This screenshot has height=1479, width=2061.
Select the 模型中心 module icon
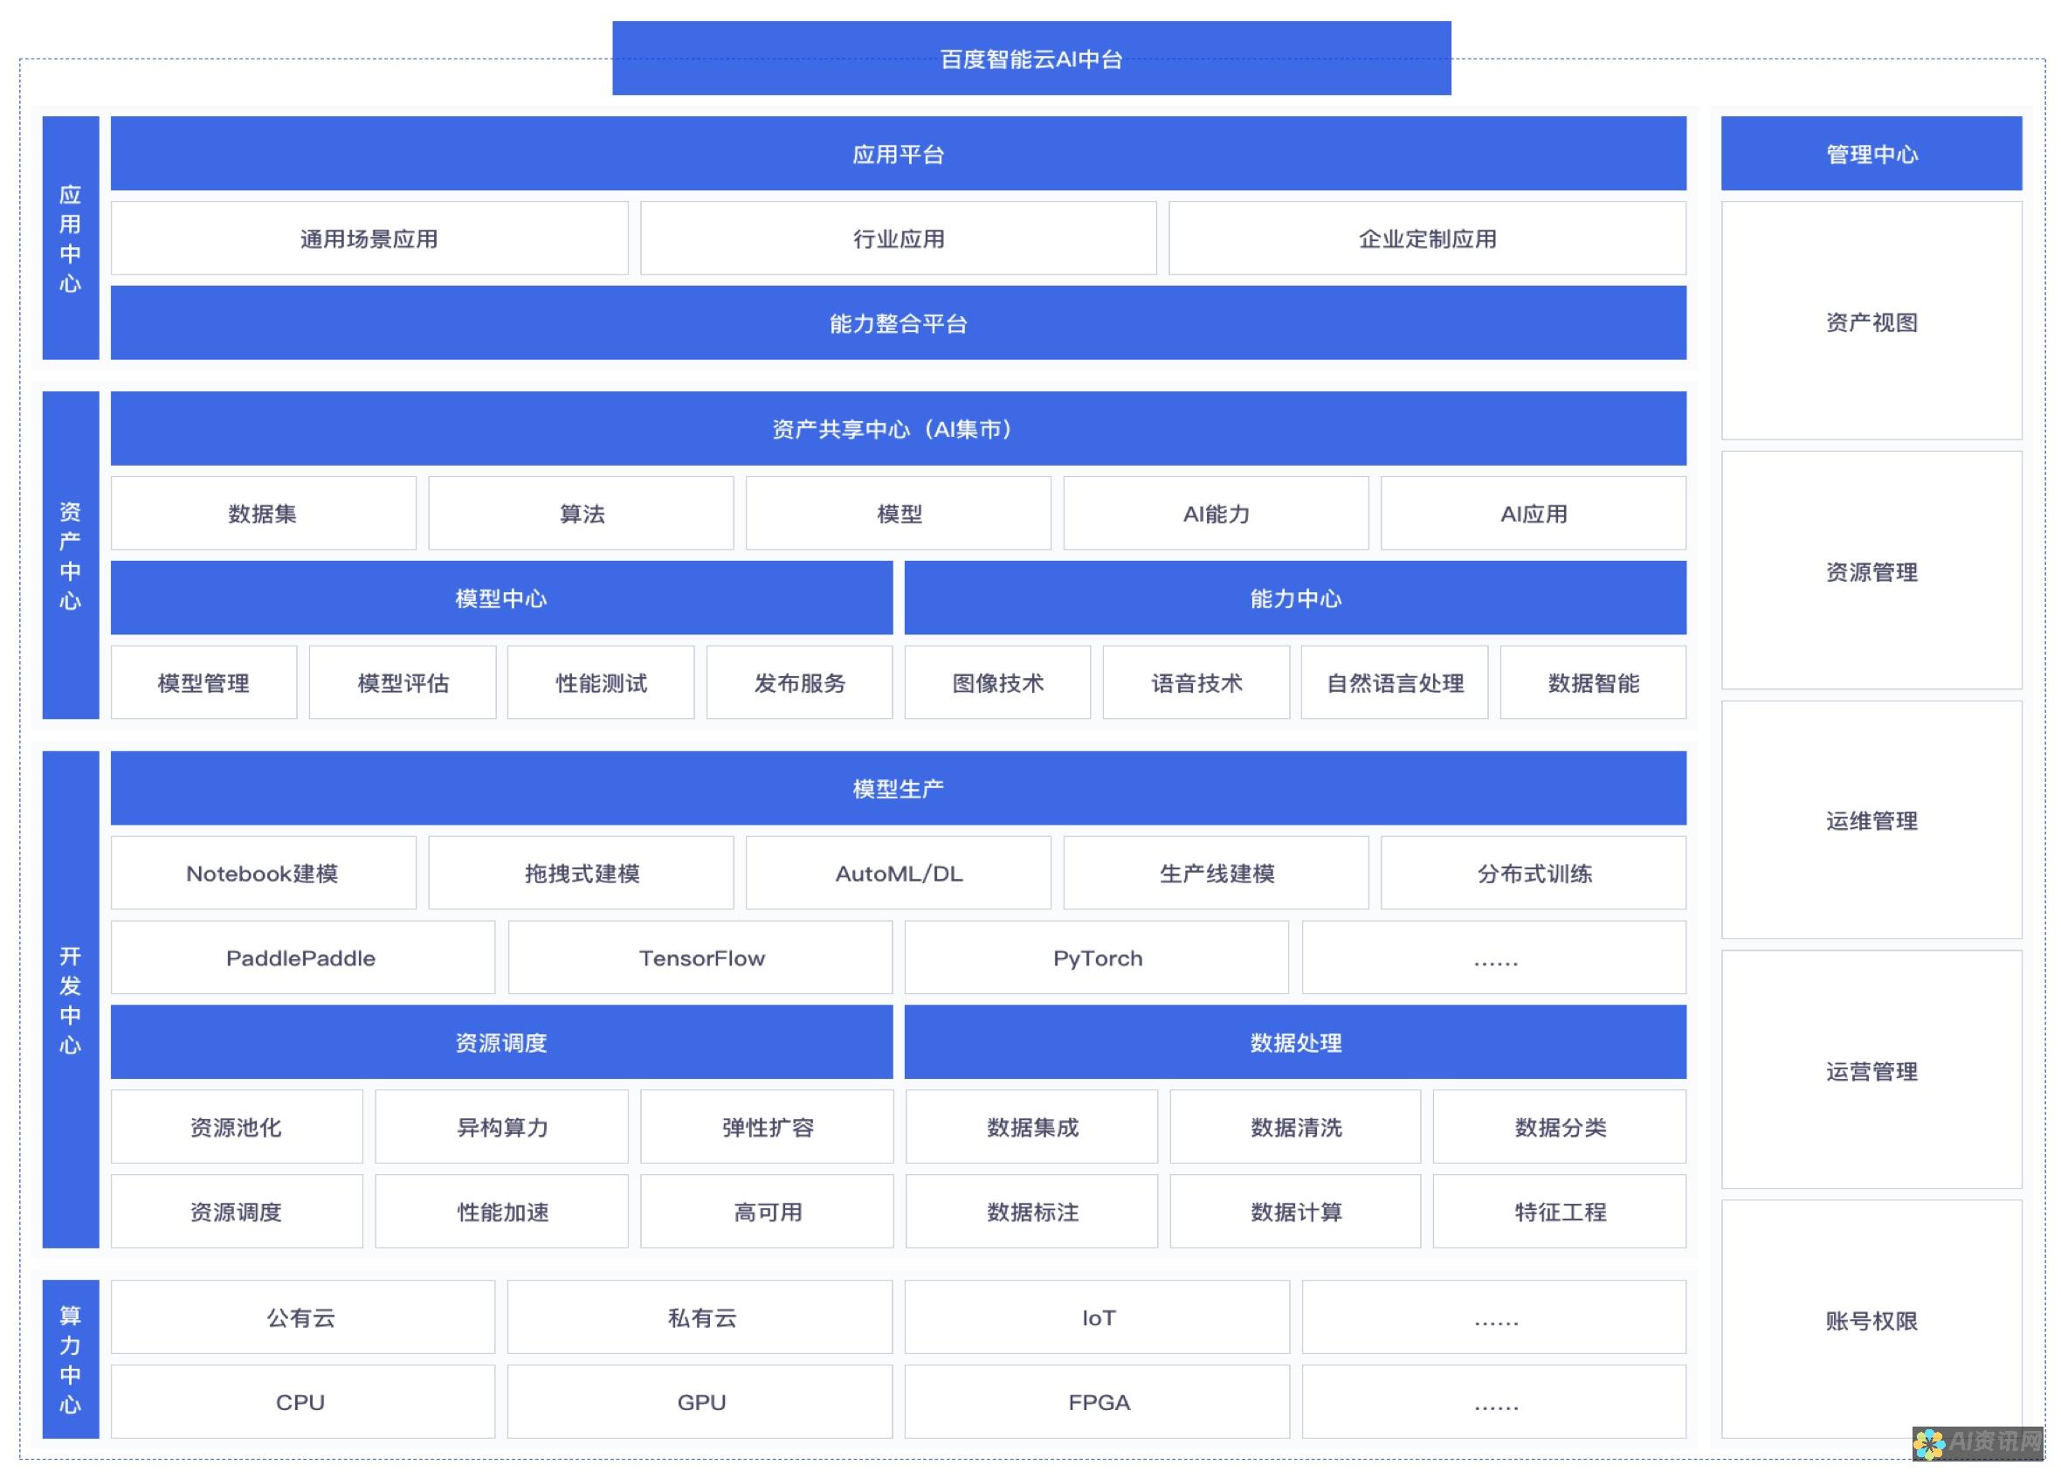498,598
